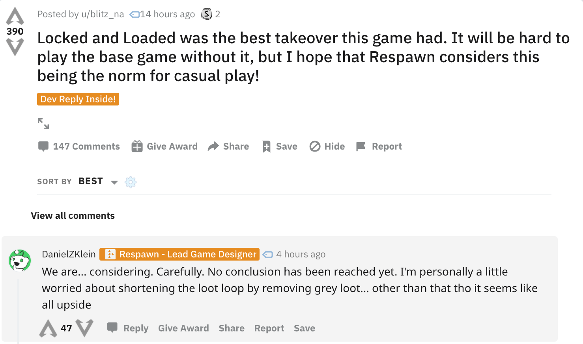The image size is (583, 344).
Task: Click DanielZKlein's green avatar
Action: (20, 261)
